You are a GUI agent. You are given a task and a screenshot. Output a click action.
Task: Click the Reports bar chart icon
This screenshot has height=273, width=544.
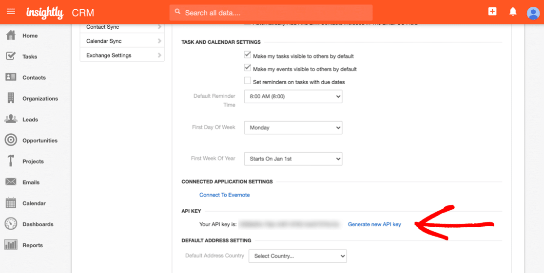pyautogui.click(x=11, y=245)
